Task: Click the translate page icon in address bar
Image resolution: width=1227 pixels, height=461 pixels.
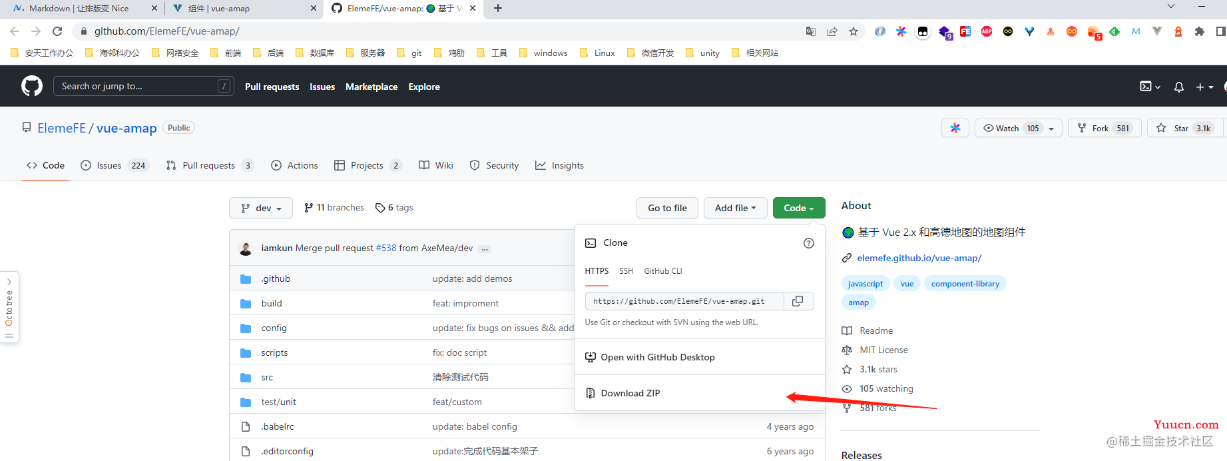Action: (x=811, y=31)
